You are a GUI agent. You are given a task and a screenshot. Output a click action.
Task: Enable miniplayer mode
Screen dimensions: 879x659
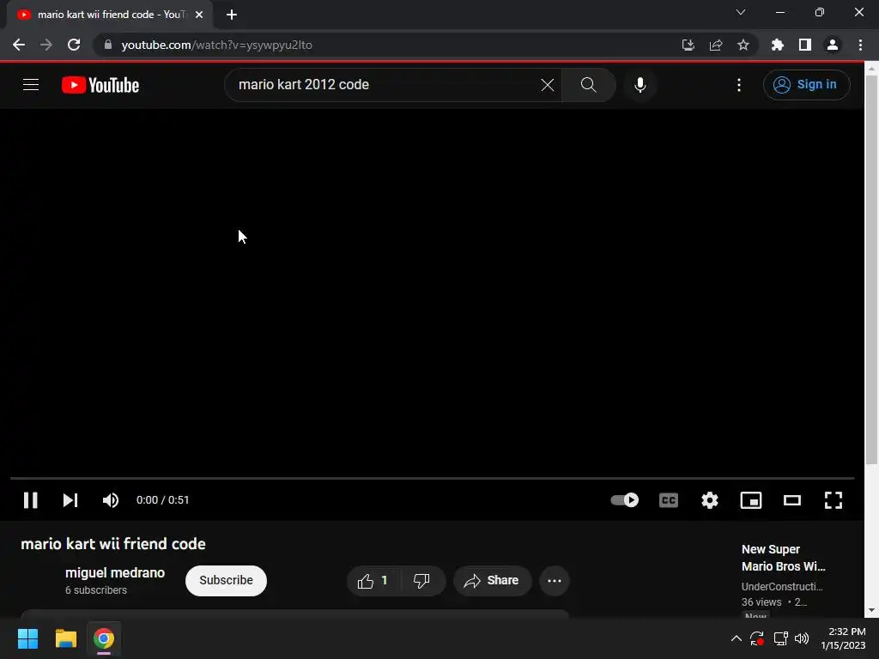click(x=751, y=500)
